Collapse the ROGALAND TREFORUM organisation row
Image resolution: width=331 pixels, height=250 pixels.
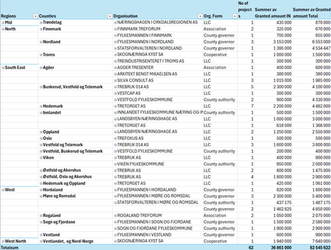115,215
